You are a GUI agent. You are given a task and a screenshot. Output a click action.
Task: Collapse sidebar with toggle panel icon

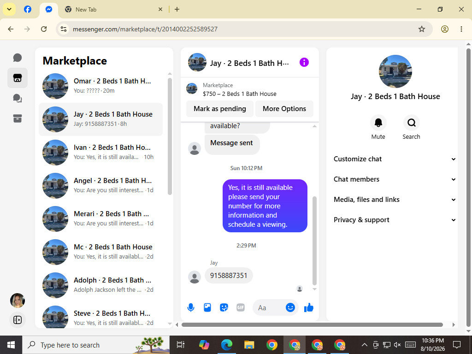click(x=18, y=320)
